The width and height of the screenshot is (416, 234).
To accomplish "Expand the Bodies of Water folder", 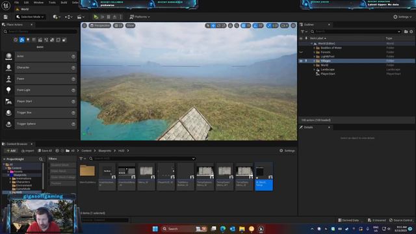I will [315, 47].
